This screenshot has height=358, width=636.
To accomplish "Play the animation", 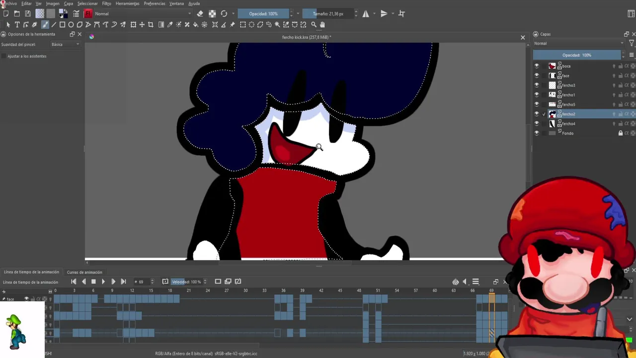I will [103, 281].
